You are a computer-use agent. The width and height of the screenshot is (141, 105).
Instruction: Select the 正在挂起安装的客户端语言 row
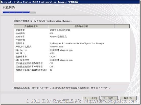[x=29, y=67]
